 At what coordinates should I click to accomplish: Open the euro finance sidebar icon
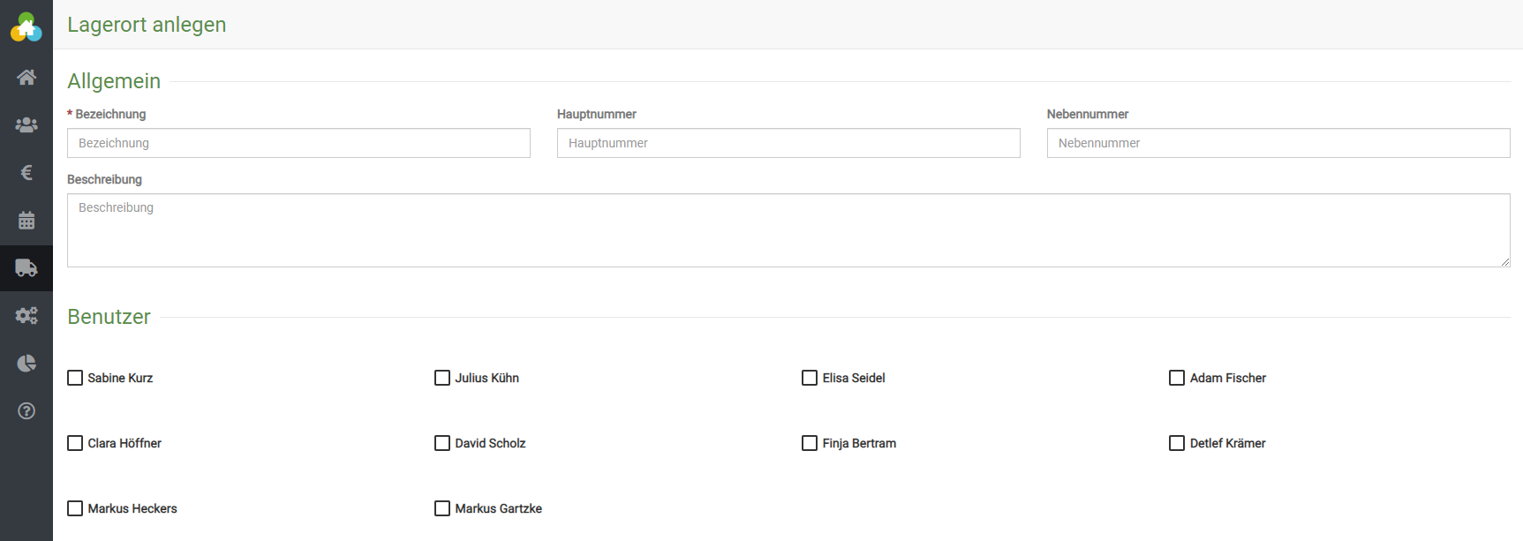(26, 173)
